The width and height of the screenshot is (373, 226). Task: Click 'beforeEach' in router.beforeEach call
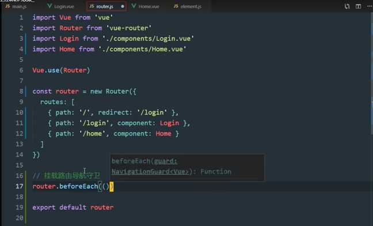point(78,186)
